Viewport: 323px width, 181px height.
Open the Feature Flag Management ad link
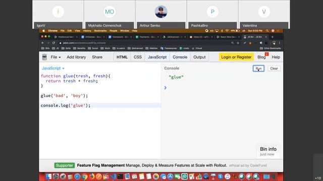click(152, 165)
